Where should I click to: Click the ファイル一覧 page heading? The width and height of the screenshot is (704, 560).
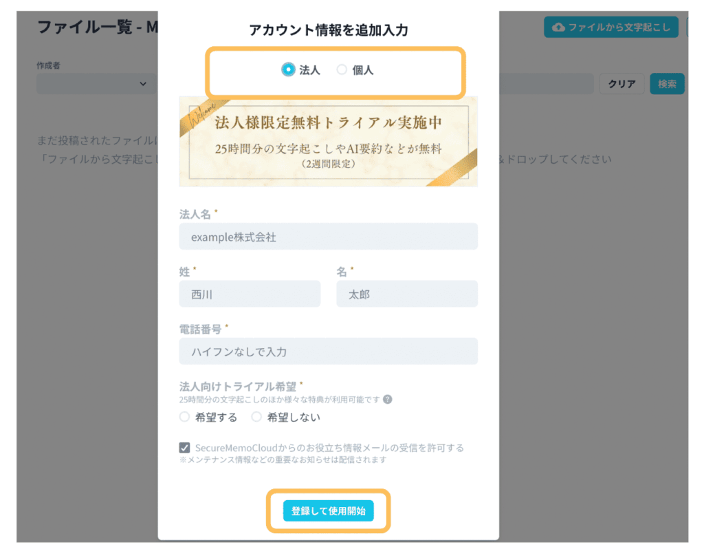pyautogui.click(x=89, y=26)
